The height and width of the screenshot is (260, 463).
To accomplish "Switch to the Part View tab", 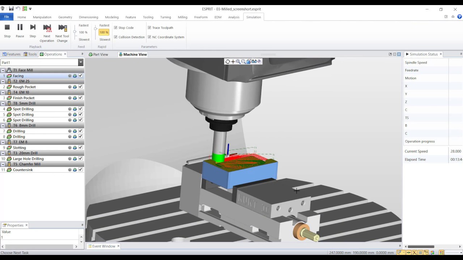I will click(x=98, y=55).
